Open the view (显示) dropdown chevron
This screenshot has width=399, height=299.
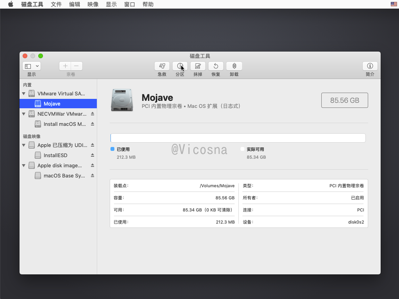37,66
